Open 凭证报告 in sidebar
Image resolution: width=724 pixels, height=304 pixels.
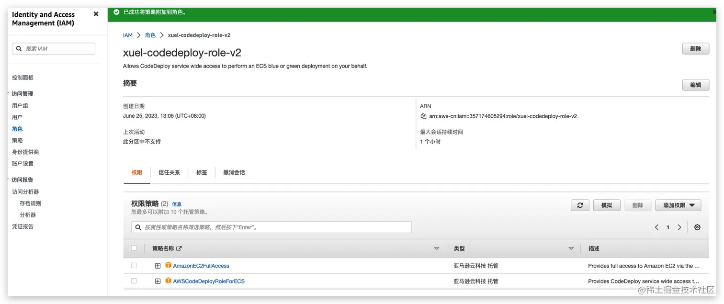23,226
